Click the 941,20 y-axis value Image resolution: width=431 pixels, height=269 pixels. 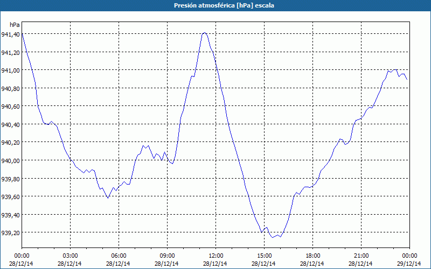[10, 52]
